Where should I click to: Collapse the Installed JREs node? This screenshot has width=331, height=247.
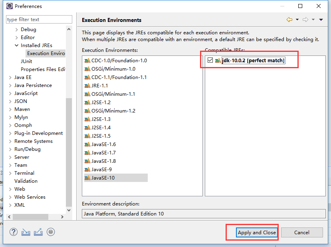click(x=17, y=45)
